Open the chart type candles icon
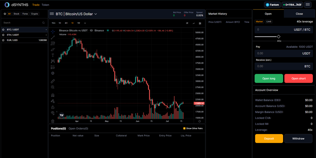This screenshot has height=158, width=316. click(x=187, y=23)
